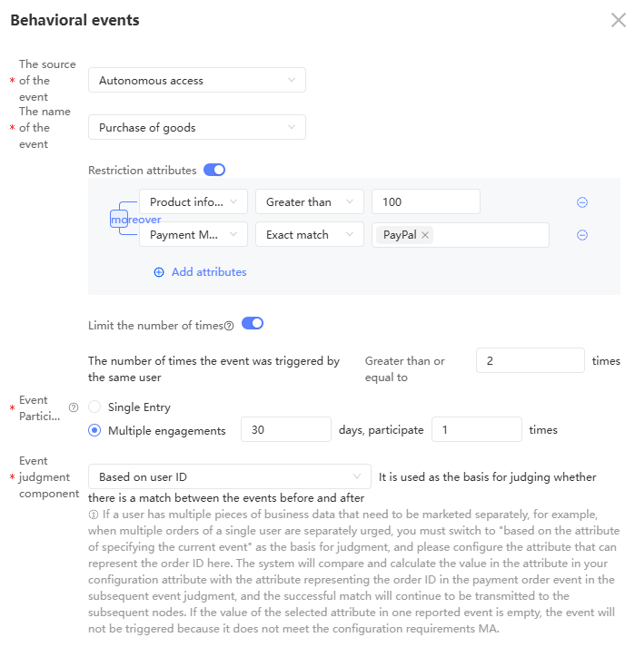The height and width of the screenshot is (657, 635).
Task: Click help icon beside Event Participation label
Action: [74, 407]
